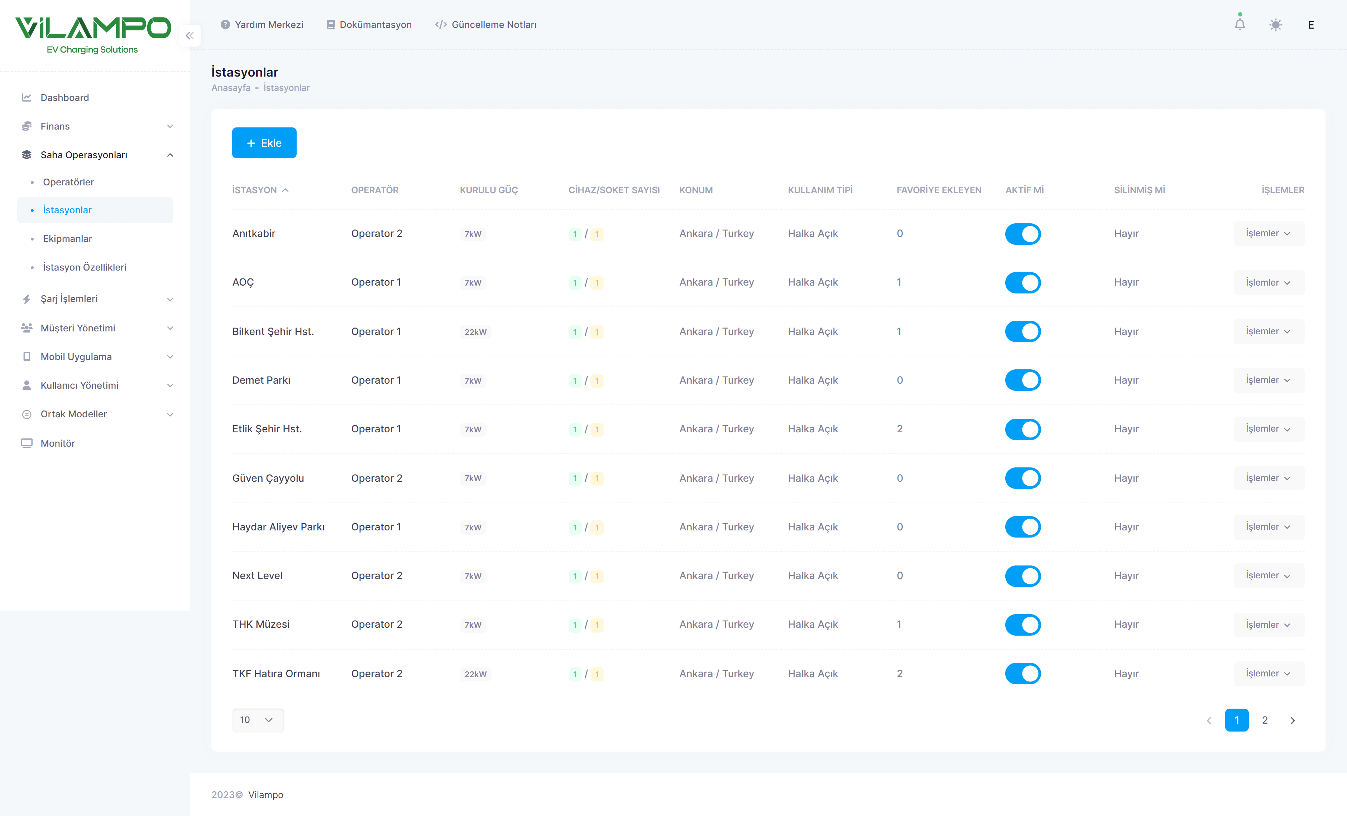The height and width of the screenshot is (816, 1347).
Task: Click the Dokümantasyon book icon
Action: 330,25
